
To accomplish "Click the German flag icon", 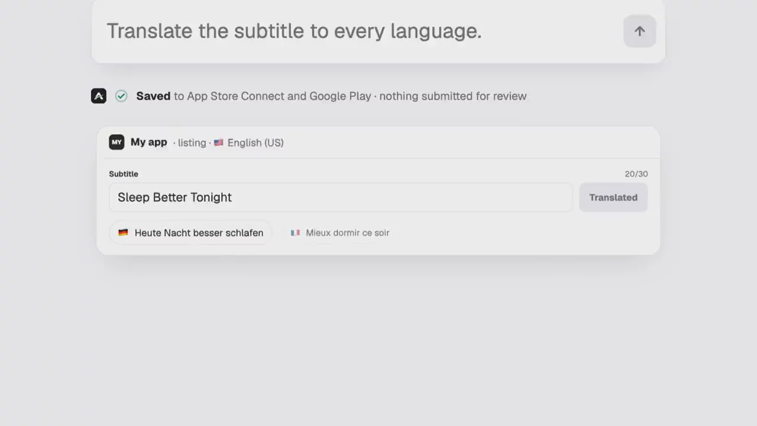I will point(123,233).
